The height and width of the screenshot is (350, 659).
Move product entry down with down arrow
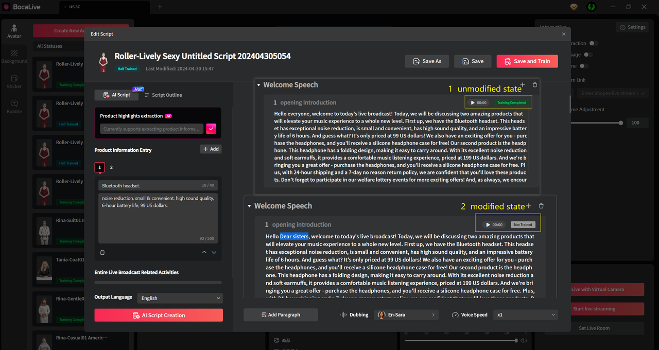pyautogui.click(x=214, y=252)
